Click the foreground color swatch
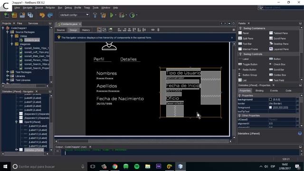 (x=270, y=107)
